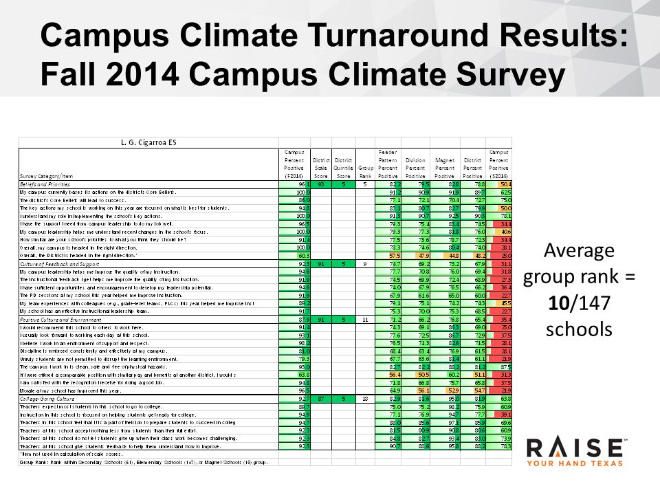
Task: Click the Magnet cell '44.8'
Action: 445,256
